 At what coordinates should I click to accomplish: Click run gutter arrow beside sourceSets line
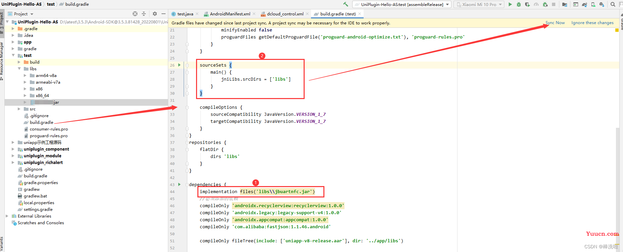click(x=179, y=65)
